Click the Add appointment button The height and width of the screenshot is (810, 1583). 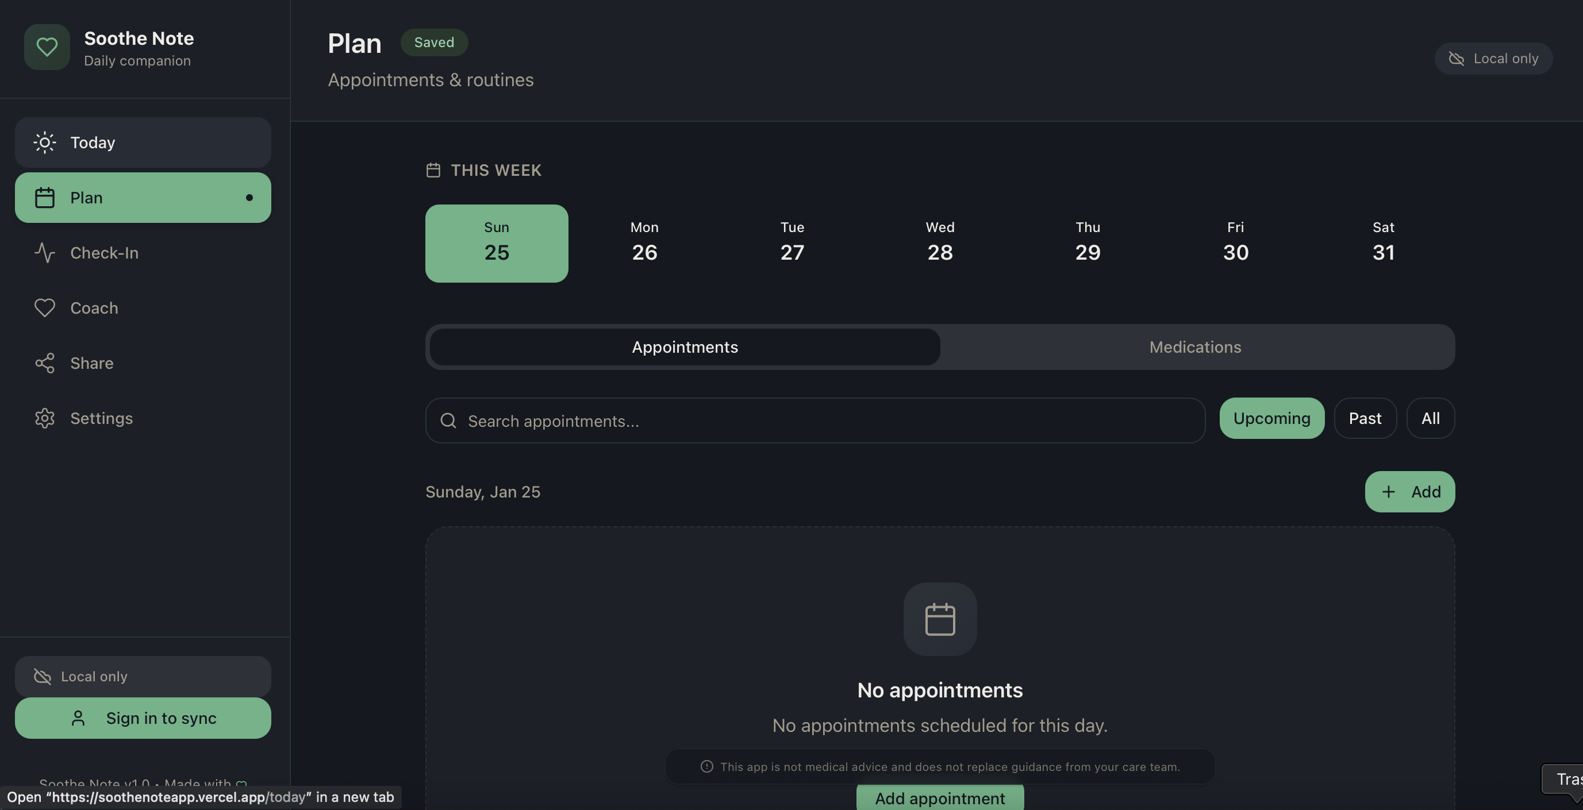[x=940, y=799]
